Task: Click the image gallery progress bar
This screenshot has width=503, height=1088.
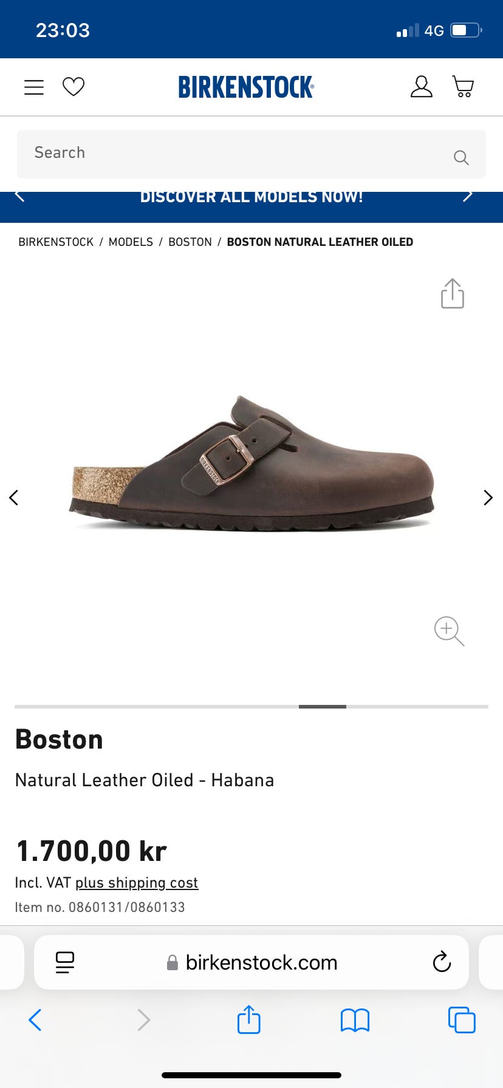Action: pyautogui.click(x=251, y=707)
